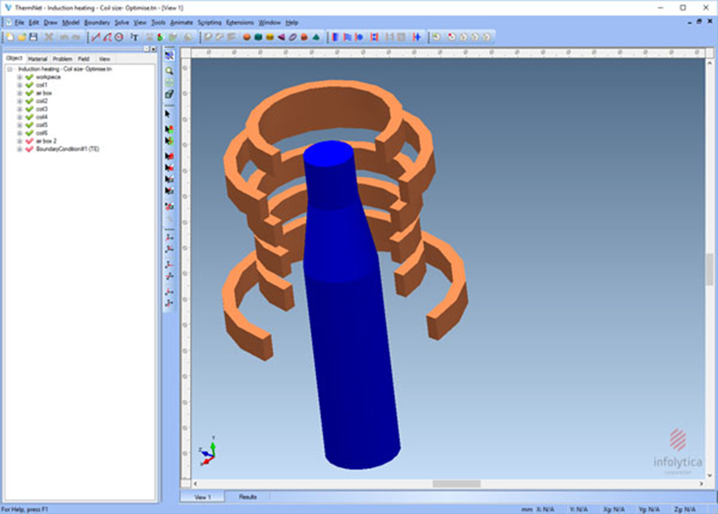The width and height of the screenshot is (718, 514).
Task: Click the green cone shape icon
Action: coord(317,37)
